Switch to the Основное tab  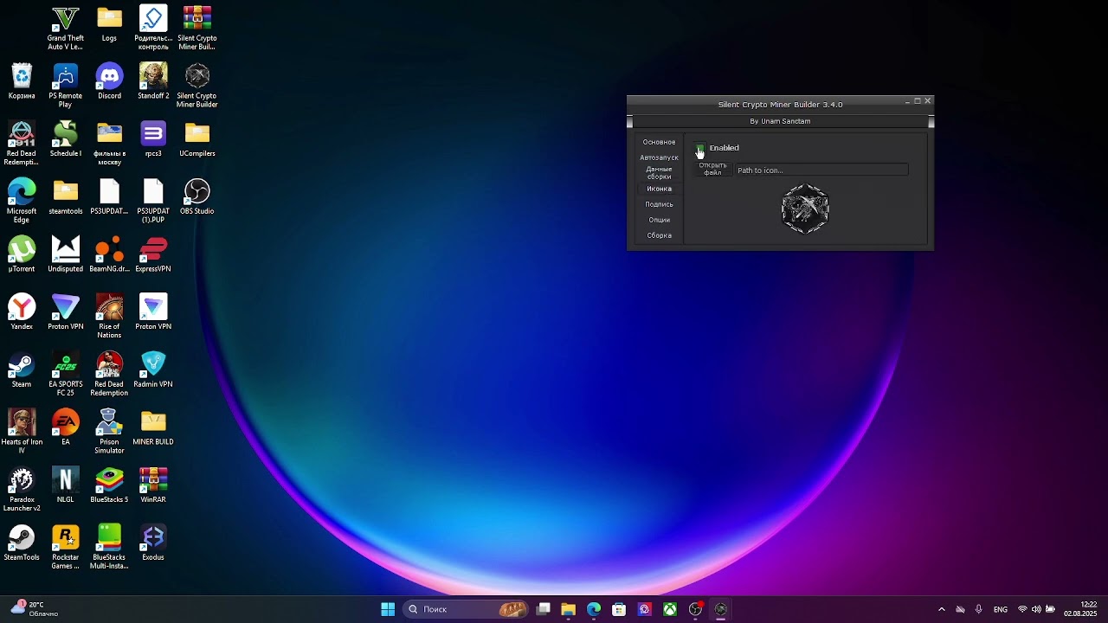pyautogui.click(x=659, y=142)
